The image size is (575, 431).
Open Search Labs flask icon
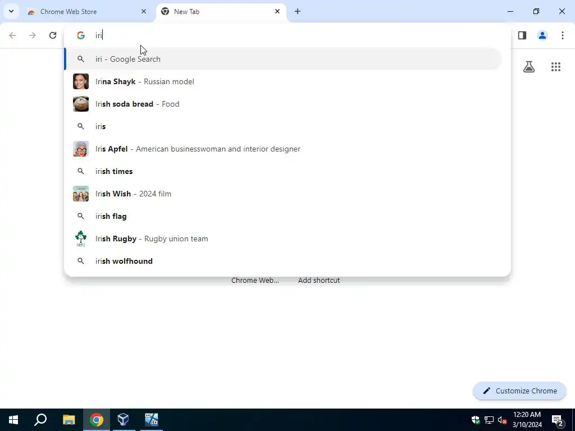click(529, 67)
